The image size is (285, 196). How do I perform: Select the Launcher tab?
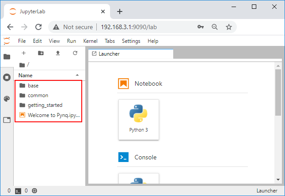point(109,54)
